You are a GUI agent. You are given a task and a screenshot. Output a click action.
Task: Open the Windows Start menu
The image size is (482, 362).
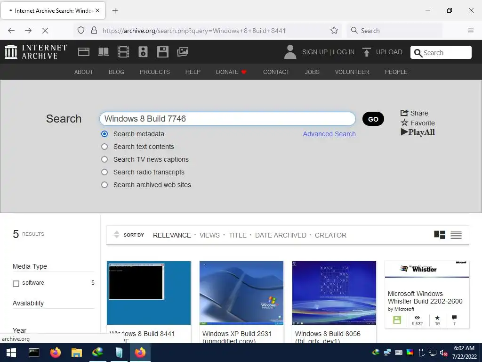pos(11,353)
